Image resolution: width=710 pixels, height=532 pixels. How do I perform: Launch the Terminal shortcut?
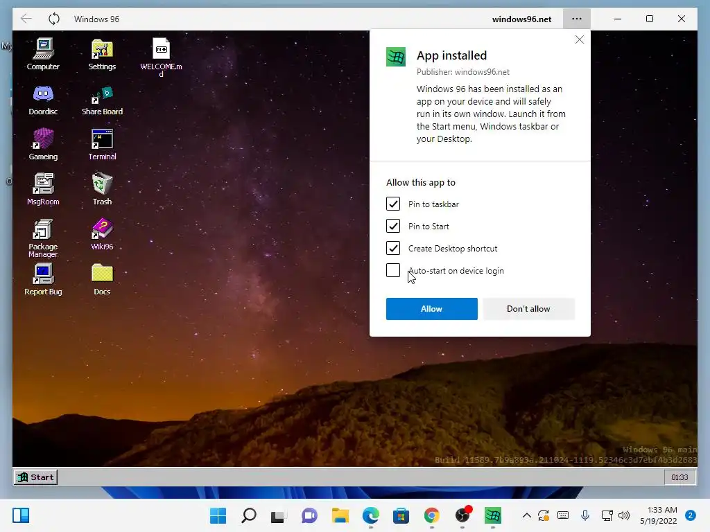coord(102,145)
